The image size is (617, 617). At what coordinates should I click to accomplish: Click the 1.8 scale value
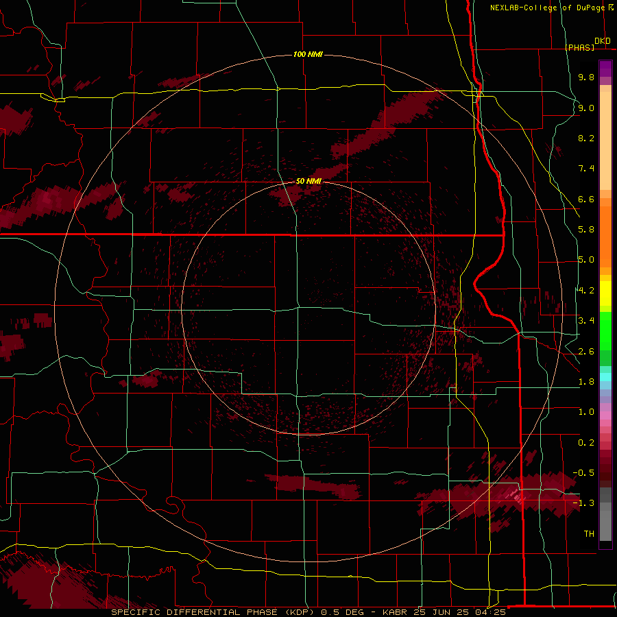(x=586, y=382)
